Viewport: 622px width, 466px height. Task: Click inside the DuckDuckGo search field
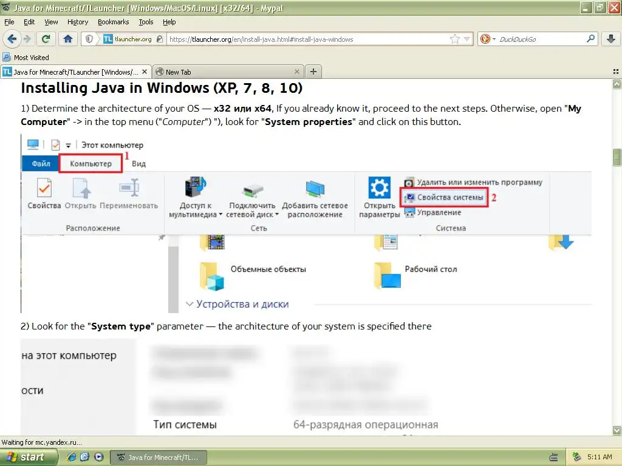(x=541, y=39)
